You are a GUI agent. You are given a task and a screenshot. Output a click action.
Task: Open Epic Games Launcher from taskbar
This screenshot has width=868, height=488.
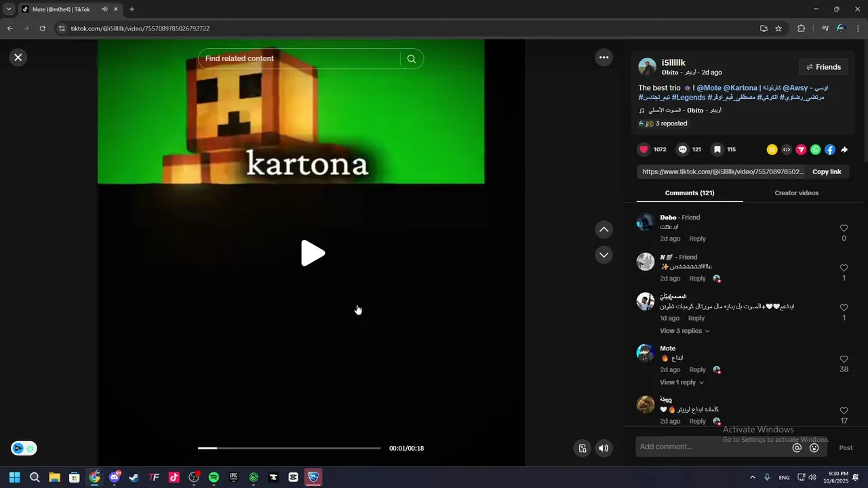[x=234, y=477]
